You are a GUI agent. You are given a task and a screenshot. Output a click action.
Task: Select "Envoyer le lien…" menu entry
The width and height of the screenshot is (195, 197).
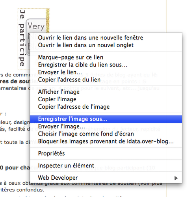(x=106, y=72)
